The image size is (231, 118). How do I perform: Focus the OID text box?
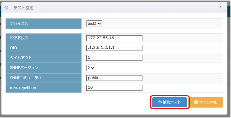click(x=114, y=48)
